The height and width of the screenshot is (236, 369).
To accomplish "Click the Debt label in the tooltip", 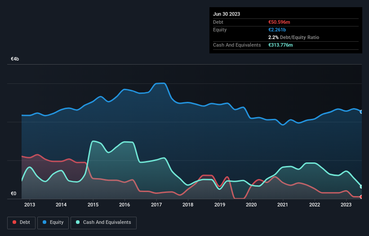I will (218, 22).
